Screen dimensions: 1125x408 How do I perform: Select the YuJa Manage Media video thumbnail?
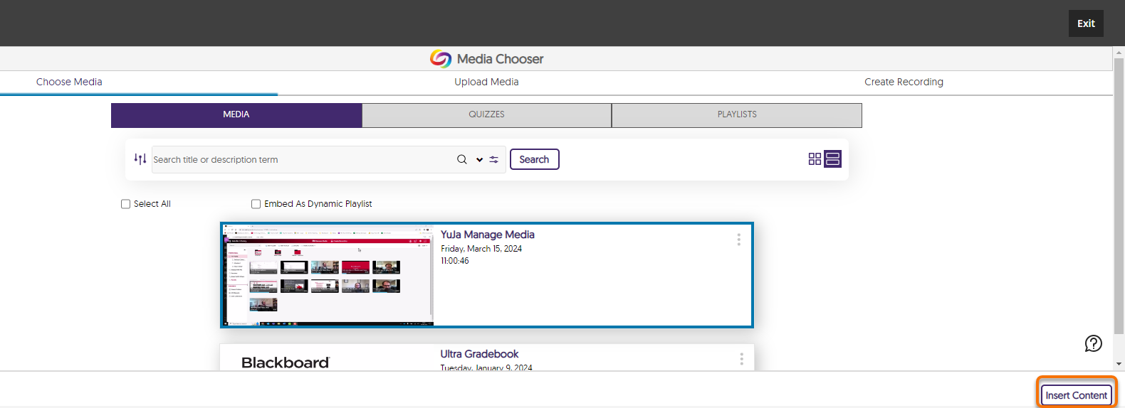[328, 276]
